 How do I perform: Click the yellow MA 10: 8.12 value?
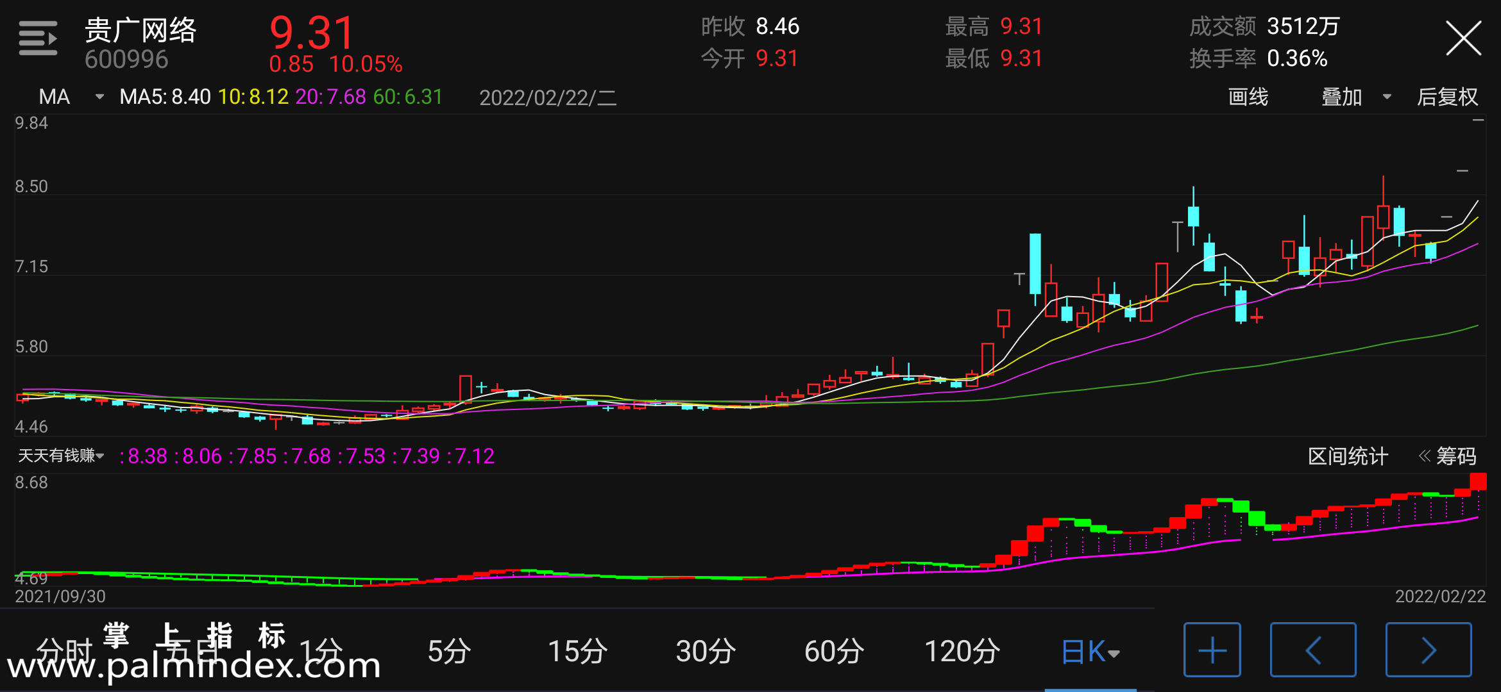pos(253,97)
